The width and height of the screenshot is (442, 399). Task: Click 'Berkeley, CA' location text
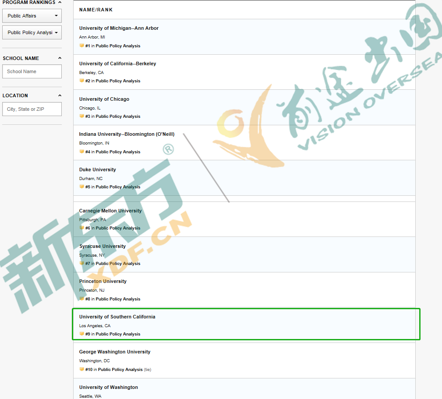click(x=91, y=73)
